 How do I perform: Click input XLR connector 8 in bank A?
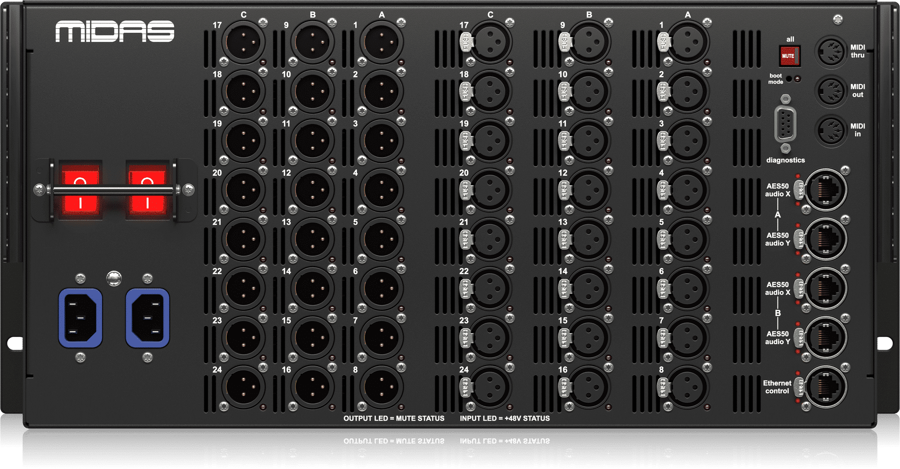point(687,387)
